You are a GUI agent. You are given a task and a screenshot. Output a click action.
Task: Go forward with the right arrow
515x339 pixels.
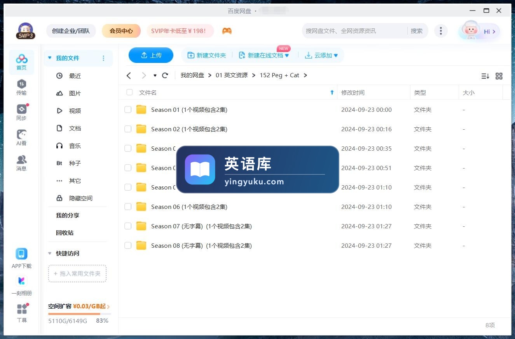(x=144, y=75)
